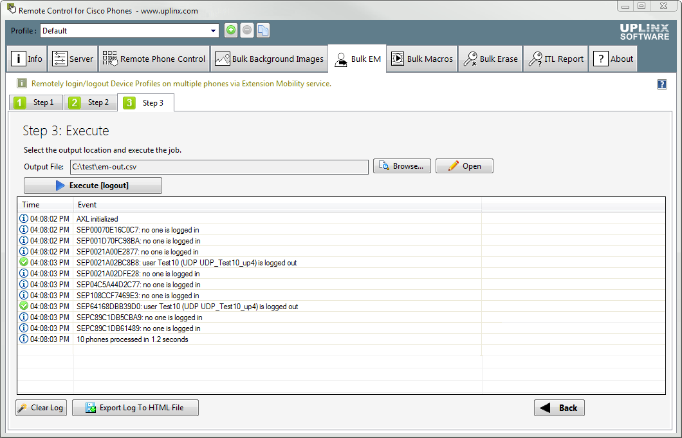This screenshot has height=438, width=682.
Task: Click info icon on AXL initialized row
Action: pos(24,218)
